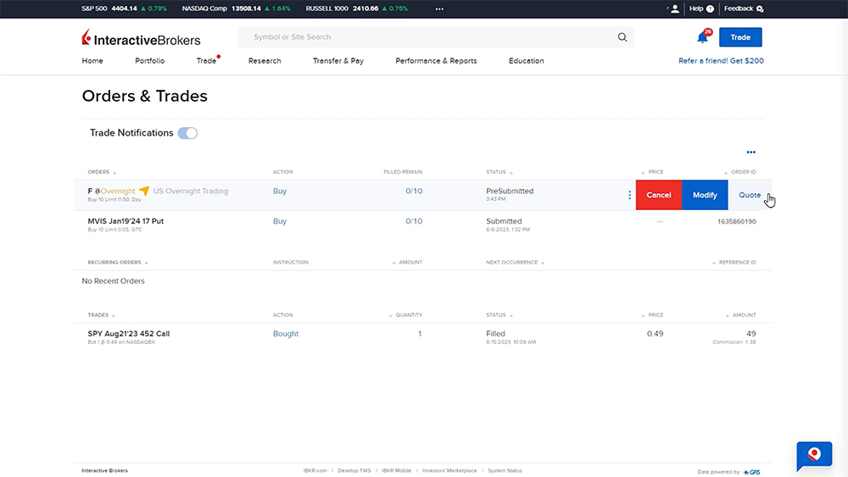Click the Interactive Brokers logo
This screenshot has width=848, height=477.
142,38
